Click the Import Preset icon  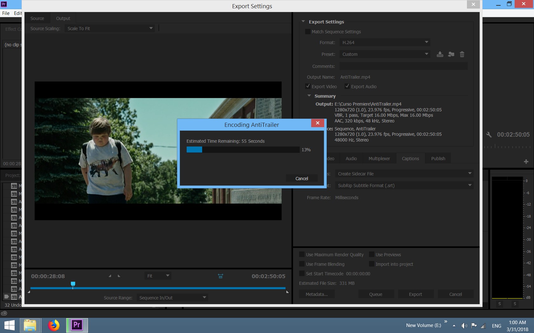[451, 54]
